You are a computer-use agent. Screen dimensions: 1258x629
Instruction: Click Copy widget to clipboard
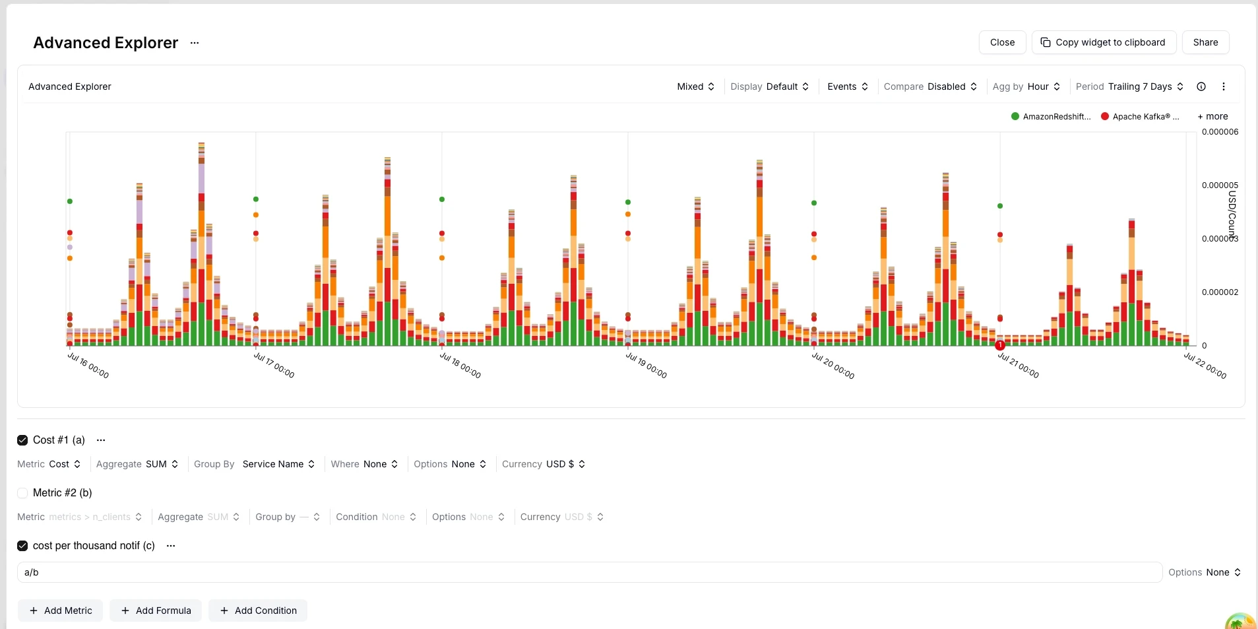1104,42
